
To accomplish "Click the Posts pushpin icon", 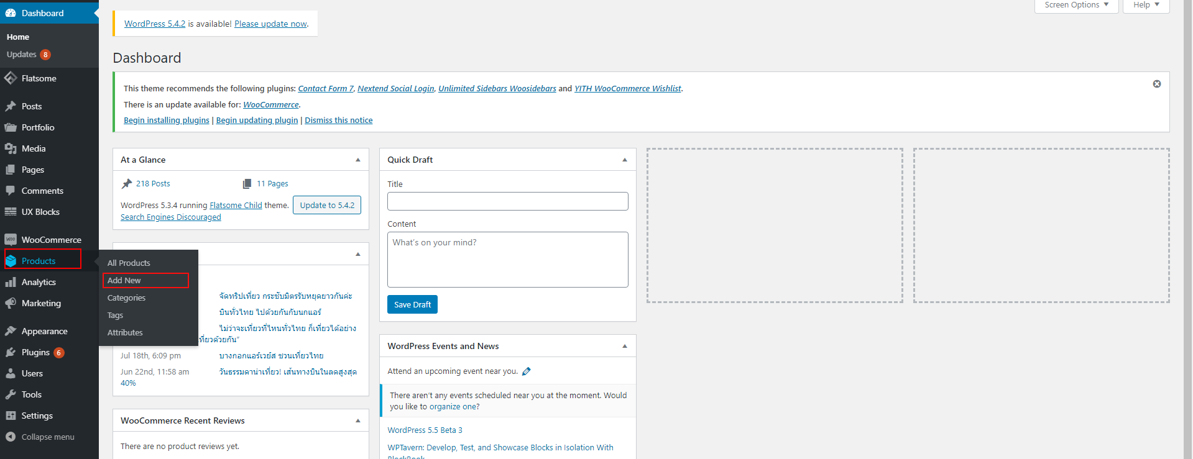I will pyautogui.click(x=11, y=106).
